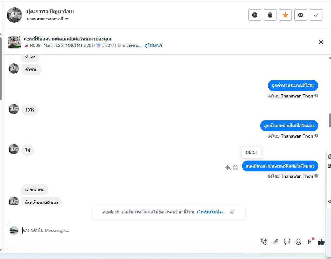331x259 pixels.
Task: Mark conversation done with checkmark button
Action: coord(316,15)
